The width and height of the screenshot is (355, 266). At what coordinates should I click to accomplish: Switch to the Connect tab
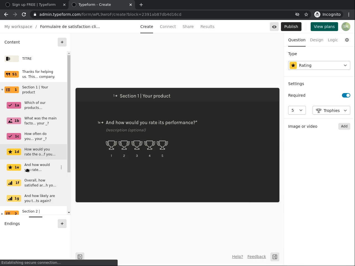click(168, 27)
